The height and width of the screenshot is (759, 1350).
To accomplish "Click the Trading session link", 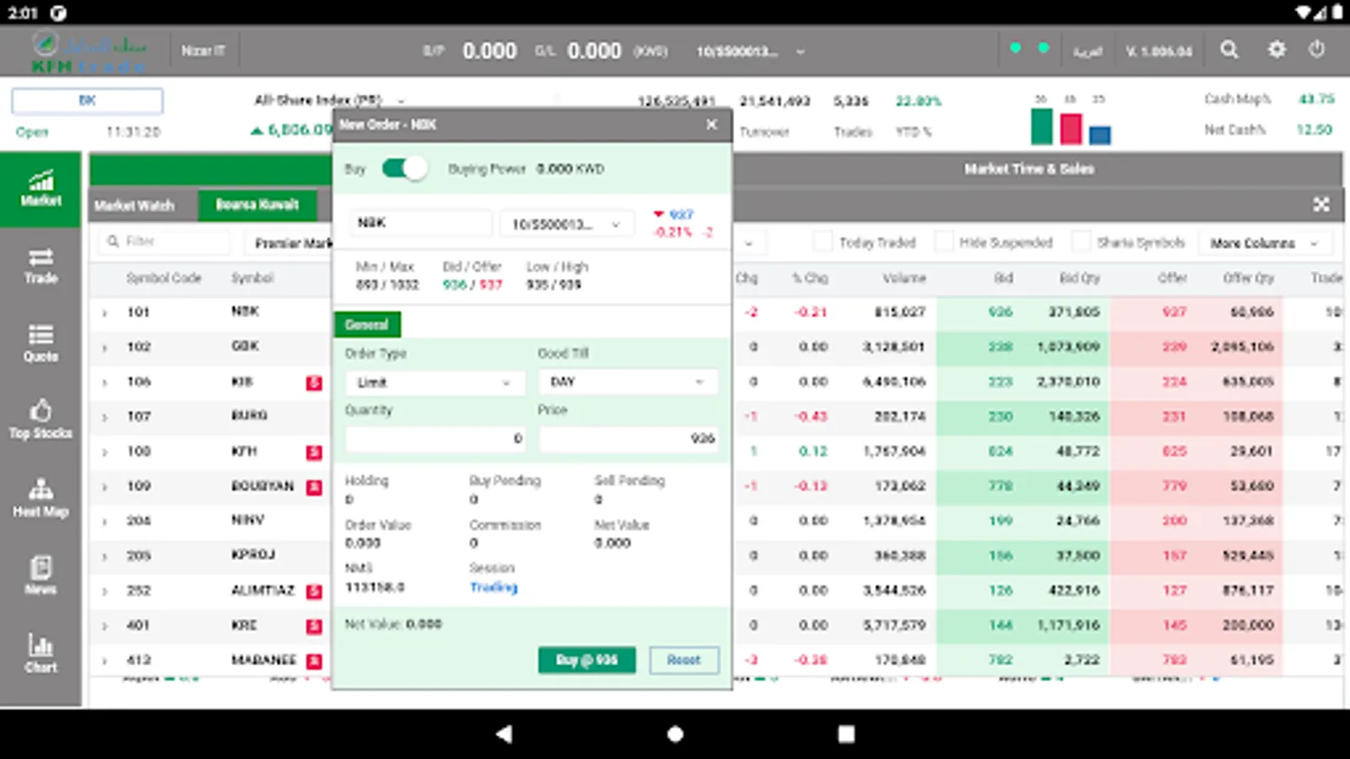I will pos(494,588).
